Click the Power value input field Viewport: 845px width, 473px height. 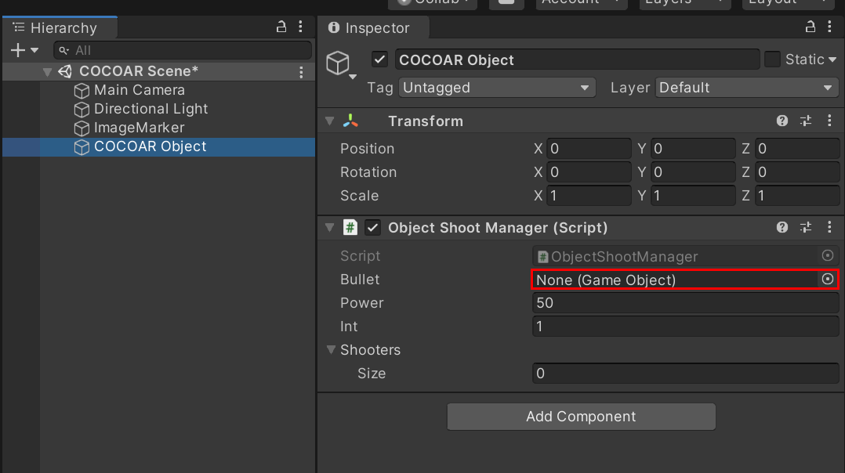coord(685,303)
